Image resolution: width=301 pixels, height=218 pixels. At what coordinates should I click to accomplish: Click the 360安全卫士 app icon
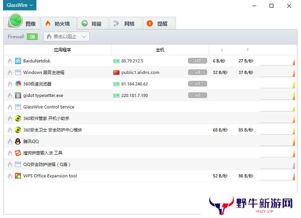click(x=18, y=130)
